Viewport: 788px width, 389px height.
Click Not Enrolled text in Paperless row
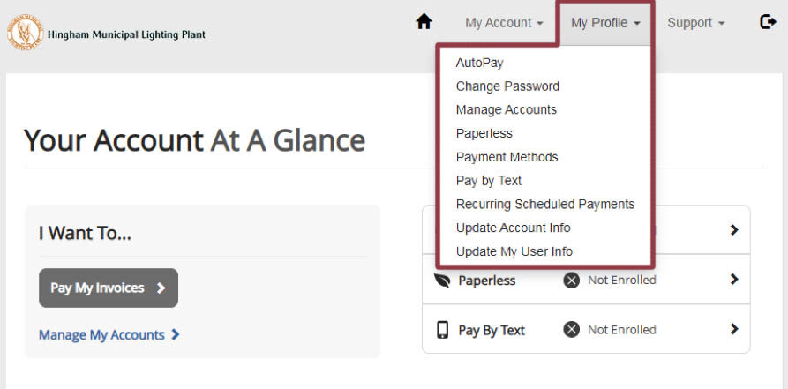click(x=622, y=280)
